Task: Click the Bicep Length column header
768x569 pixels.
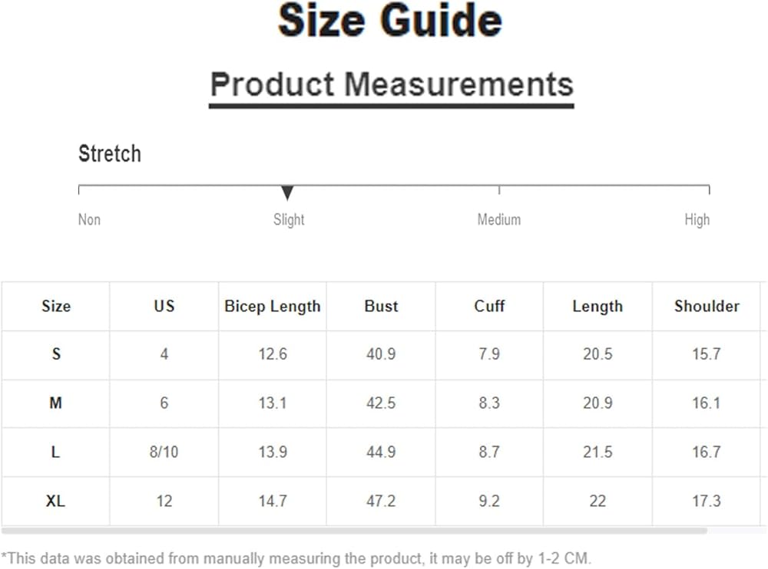Action: click(x=273, y=306)
